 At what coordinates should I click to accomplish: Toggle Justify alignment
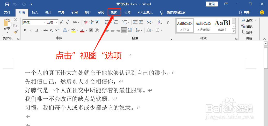pos(124,30)
